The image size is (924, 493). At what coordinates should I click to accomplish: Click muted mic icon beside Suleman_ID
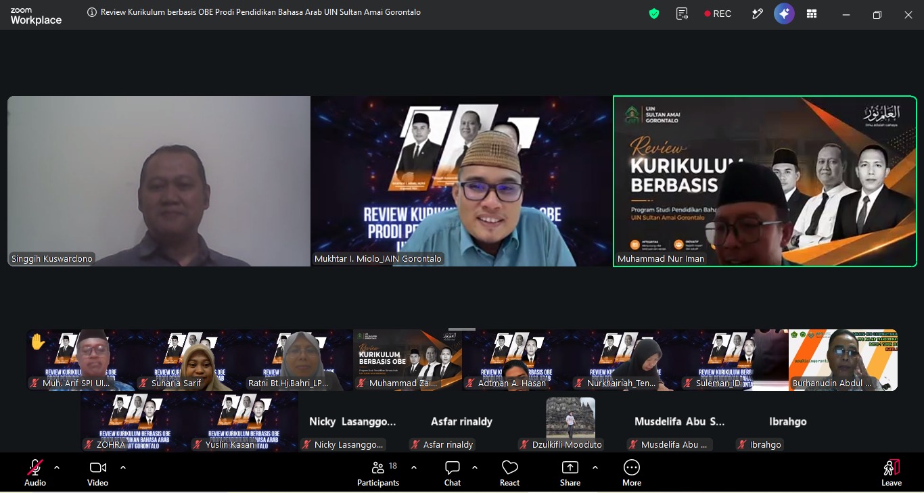click(x=689, y=383)
